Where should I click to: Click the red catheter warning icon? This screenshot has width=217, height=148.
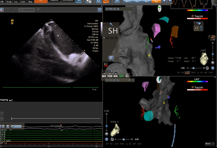[x=106, y=65]
